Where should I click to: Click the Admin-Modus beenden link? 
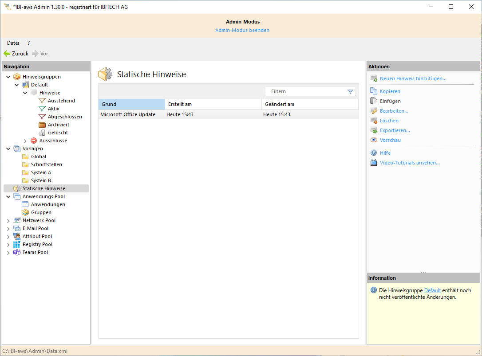(242, 30)
